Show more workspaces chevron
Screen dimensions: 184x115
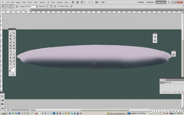click(x=168, y=2)
